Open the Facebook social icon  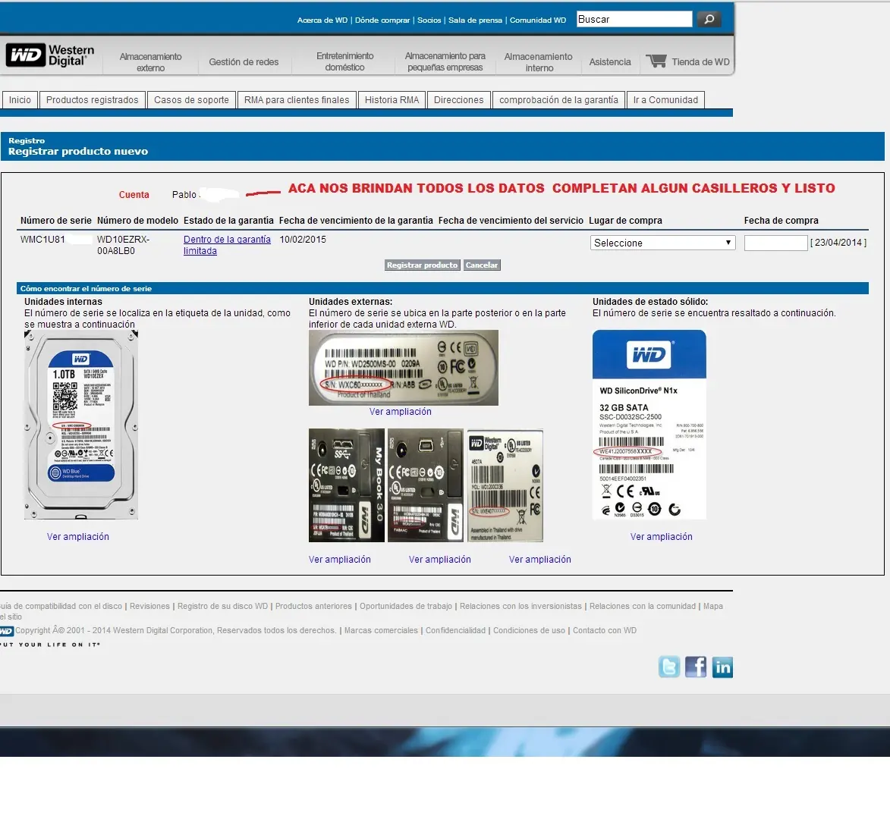696,667
